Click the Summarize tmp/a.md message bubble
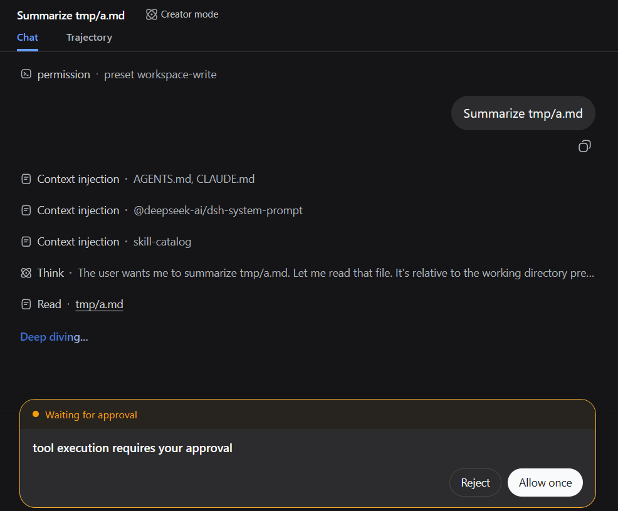618x511 pixels. coord(523,113)
